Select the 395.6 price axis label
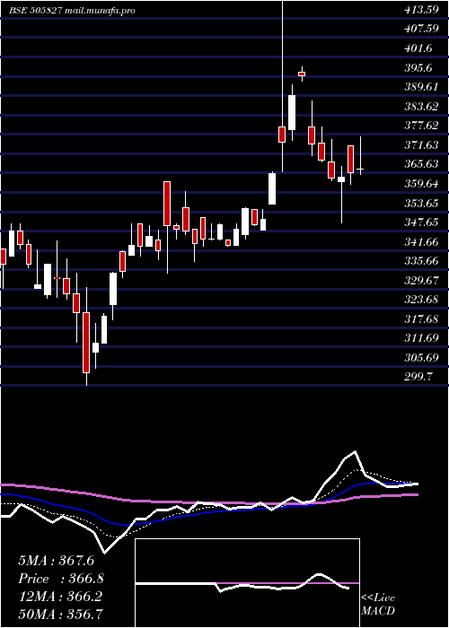This screenshot has width=449, height=628. point(418,68)
